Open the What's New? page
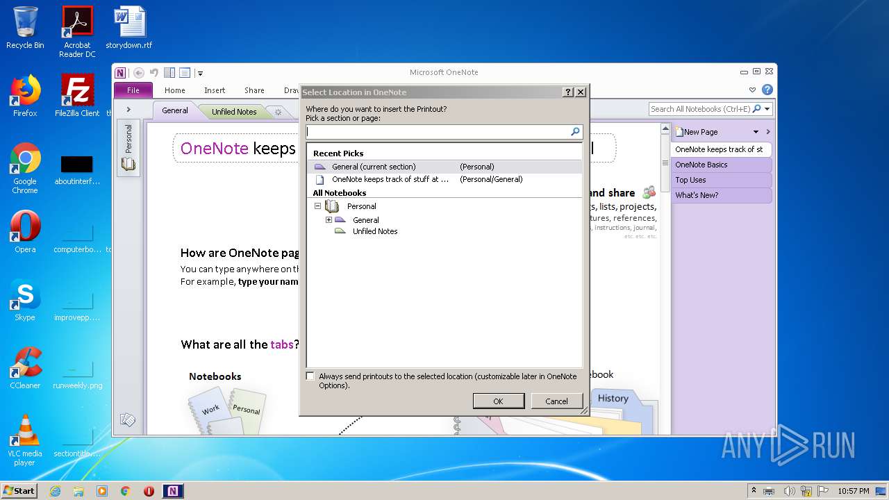Viewport: 889px width, 500px height. point(721,195)
